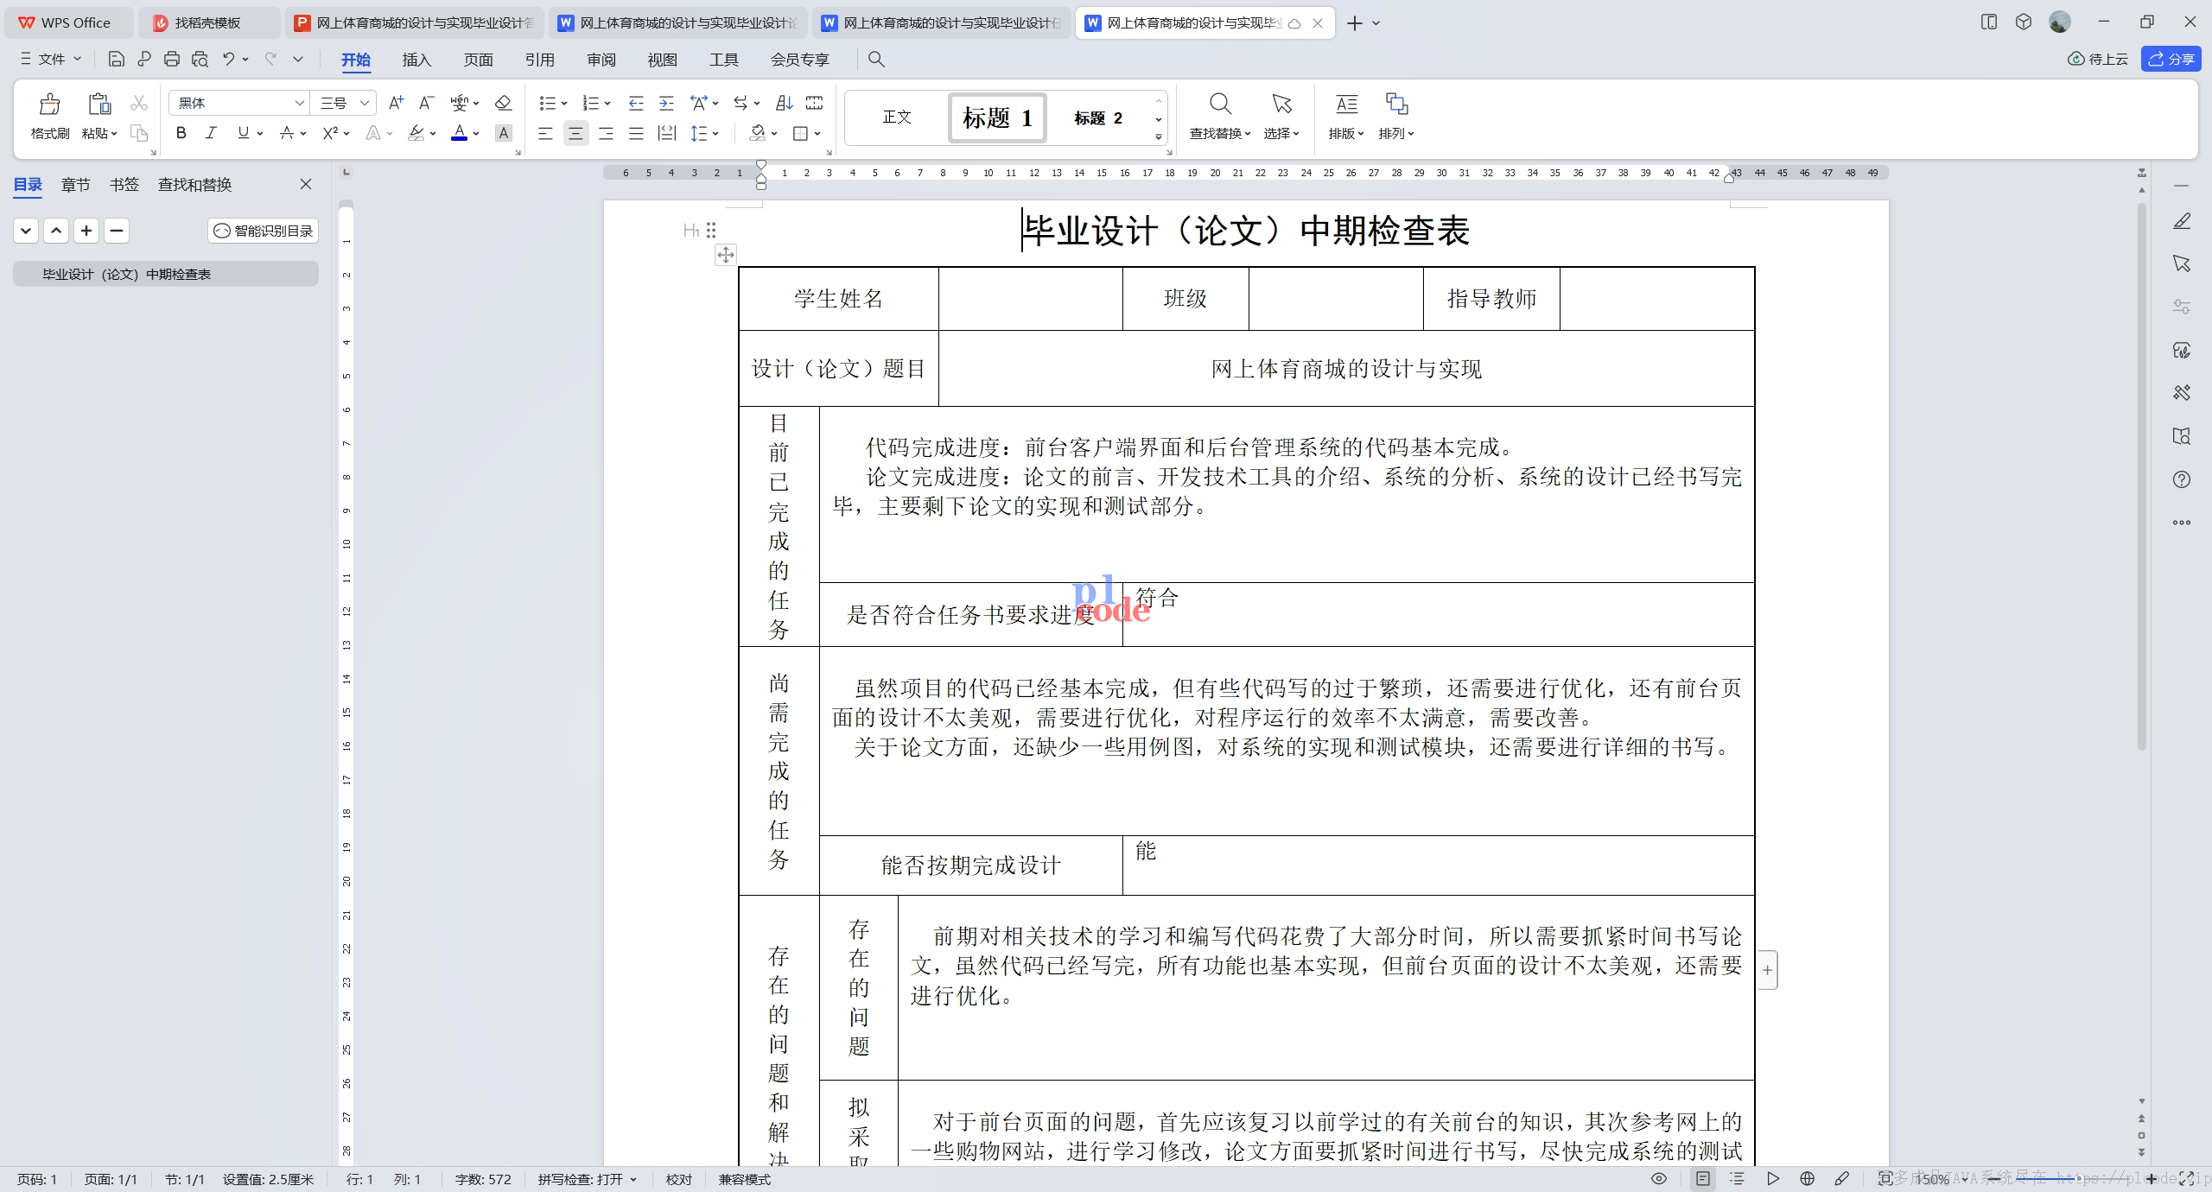
Task: Toggle Italic formatting
Action: tap(211, 133)
